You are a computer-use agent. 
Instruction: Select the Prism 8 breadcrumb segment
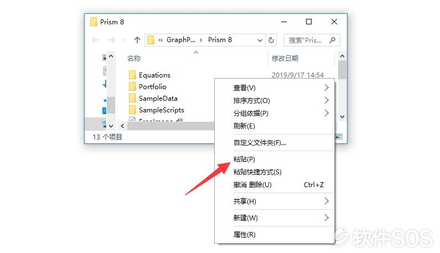point(220,40)
